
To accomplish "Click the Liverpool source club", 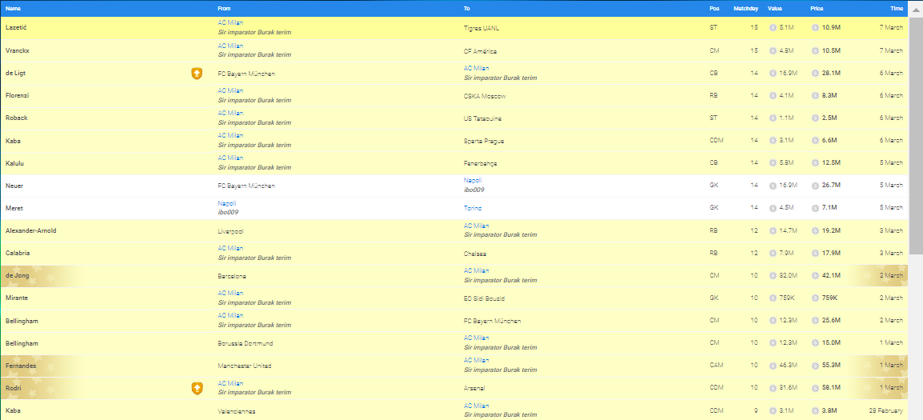I will [x=230, y=230].
